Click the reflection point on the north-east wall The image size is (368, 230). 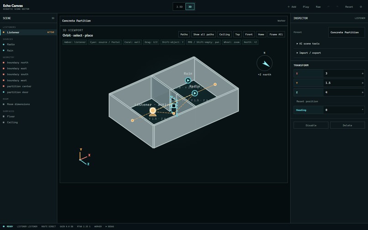tap(215, 84)
